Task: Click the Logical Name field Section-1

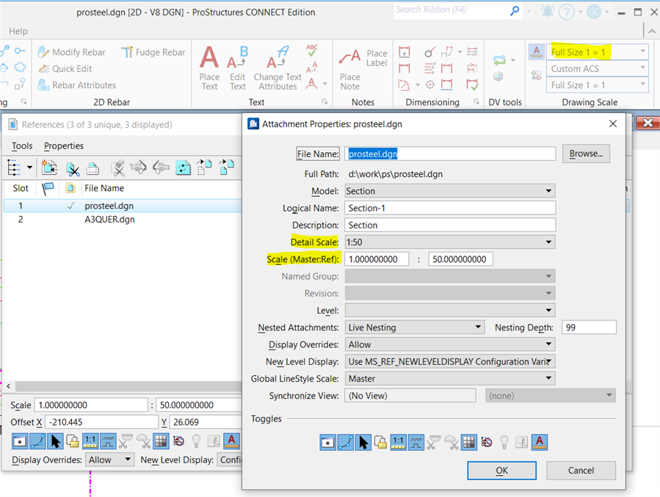Action: pos(449,208)
